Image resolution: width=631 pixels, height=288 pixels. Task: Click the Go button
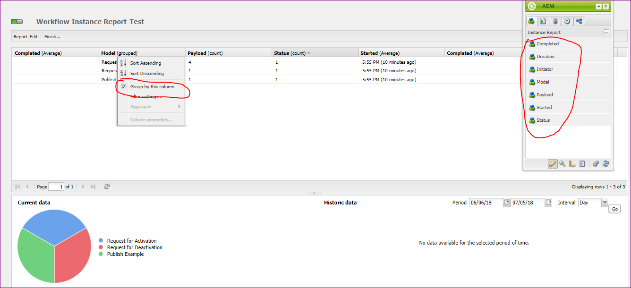[x=614, y=208]
